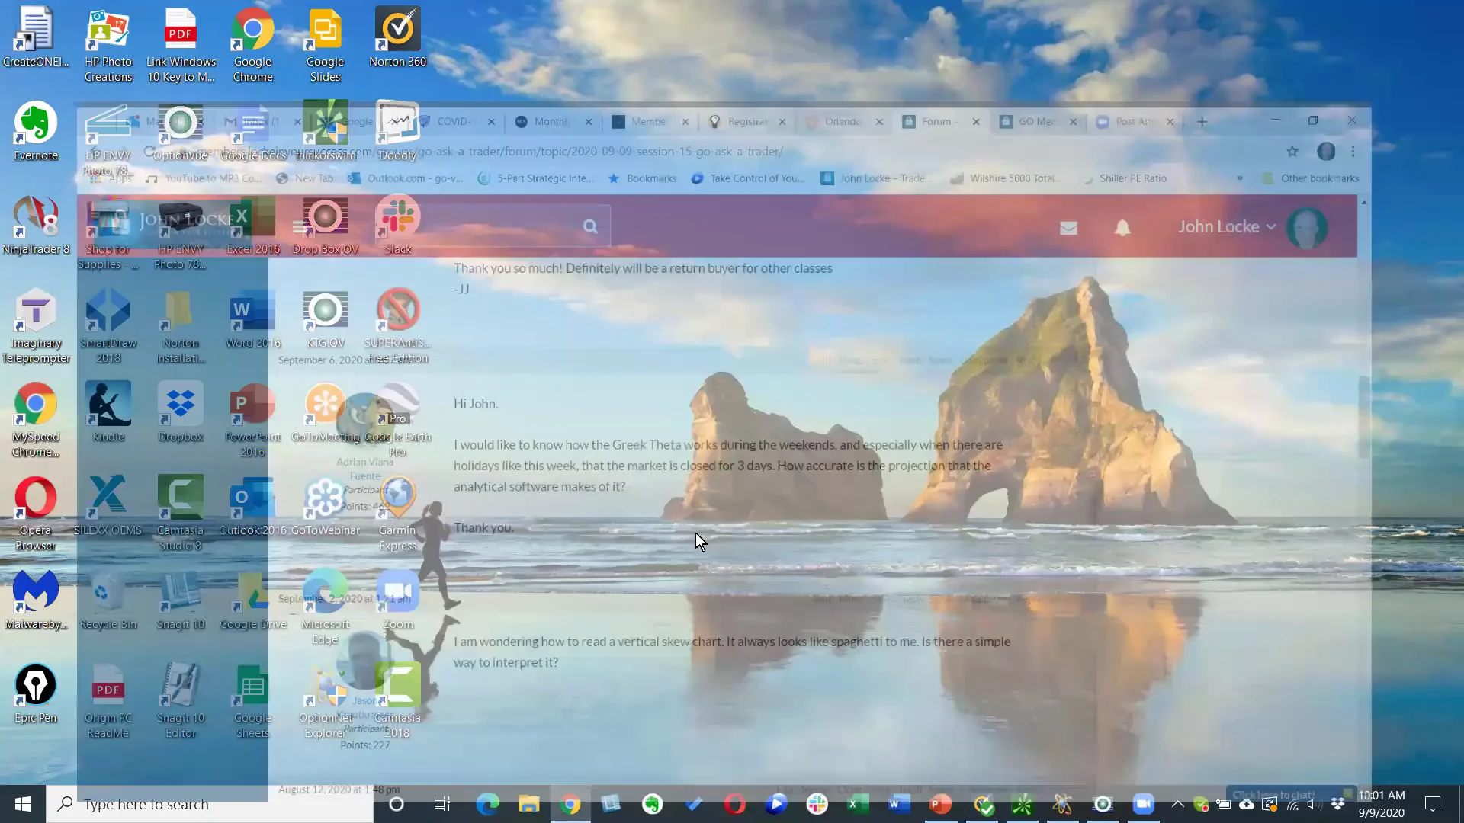The height and width of the screenshot is (823, 1464).
Task: Switch to the COVID browser tab
Action: pos(457,122)
